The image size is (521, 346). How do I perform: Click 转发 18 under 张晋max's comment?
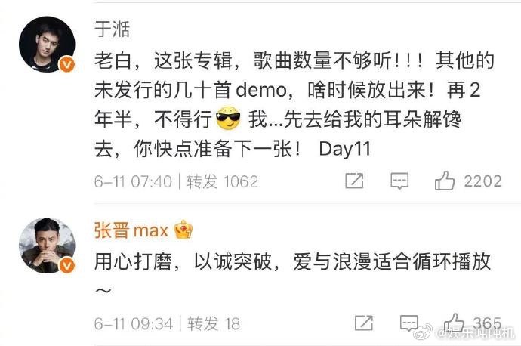214,324
